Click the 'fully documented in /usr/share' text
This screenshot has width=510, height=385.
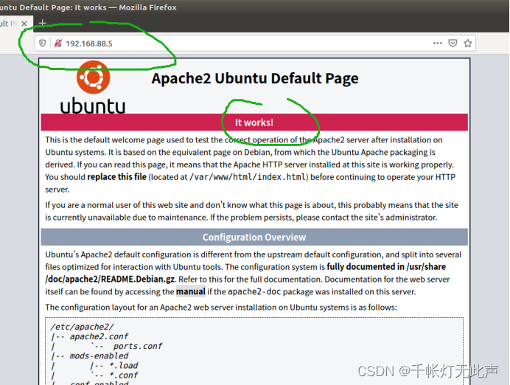(x=386, y=266)
